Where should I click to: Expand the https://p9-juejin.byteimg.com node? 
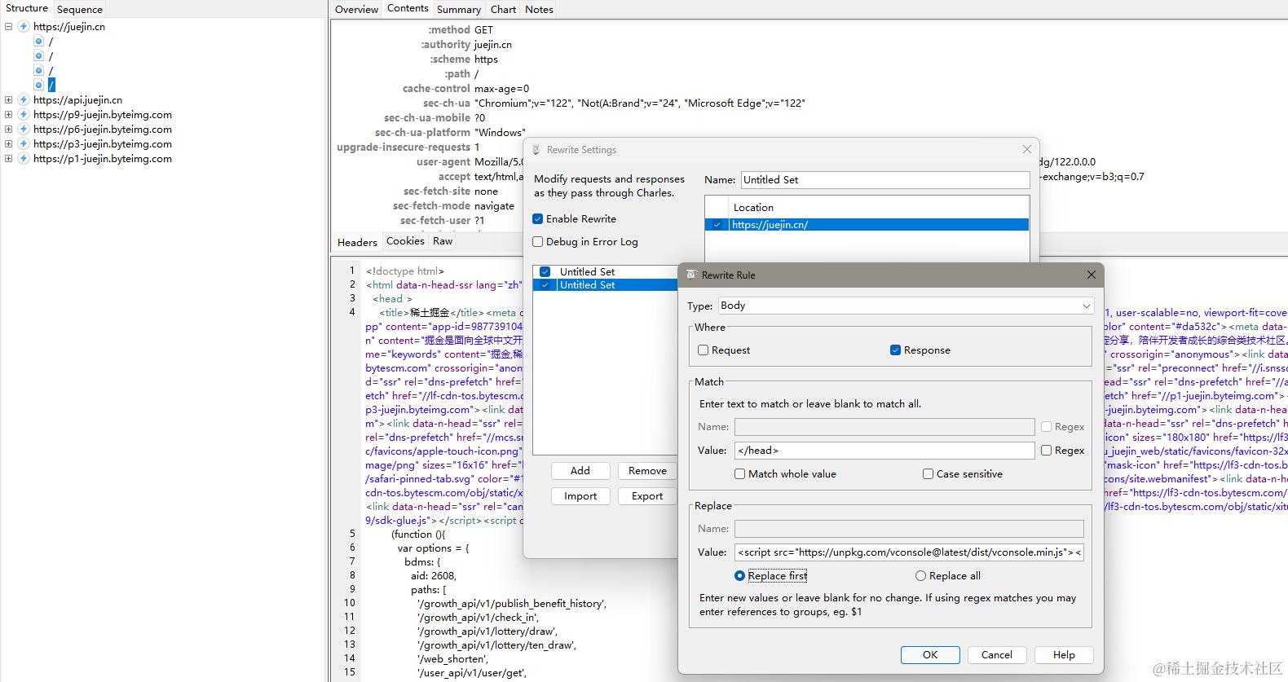point(8,115)
